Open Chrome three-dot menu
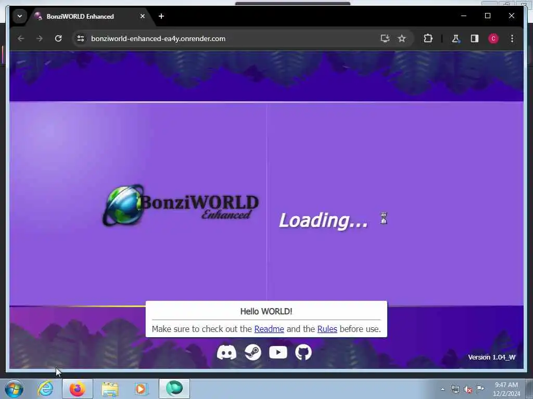This screenshot has width=533, height=399. point(512,38)
